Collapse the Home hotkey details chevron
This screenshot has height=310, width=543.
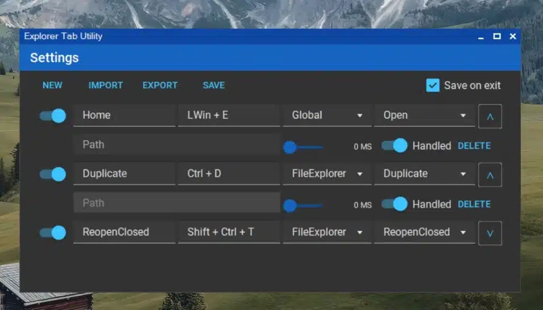pyautogui.click(x=490, y=117)
